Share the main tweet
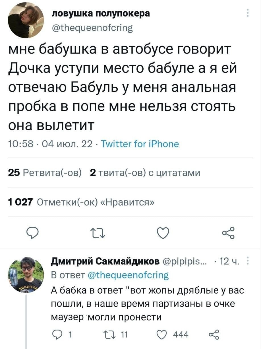Viewport: 261px width, 349px height. click(x=228, y=233)
